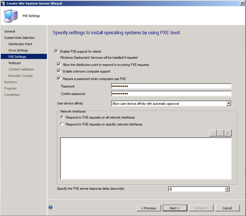Open Drive Settings wizard step
Screen dimensions: 246x216
tap(18, 51)
